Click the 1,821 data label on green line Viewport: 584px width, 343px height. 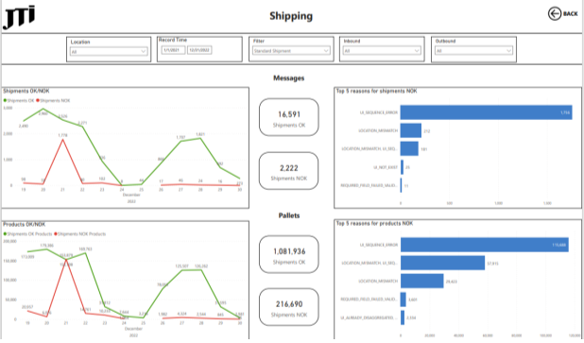coord(200,134)
